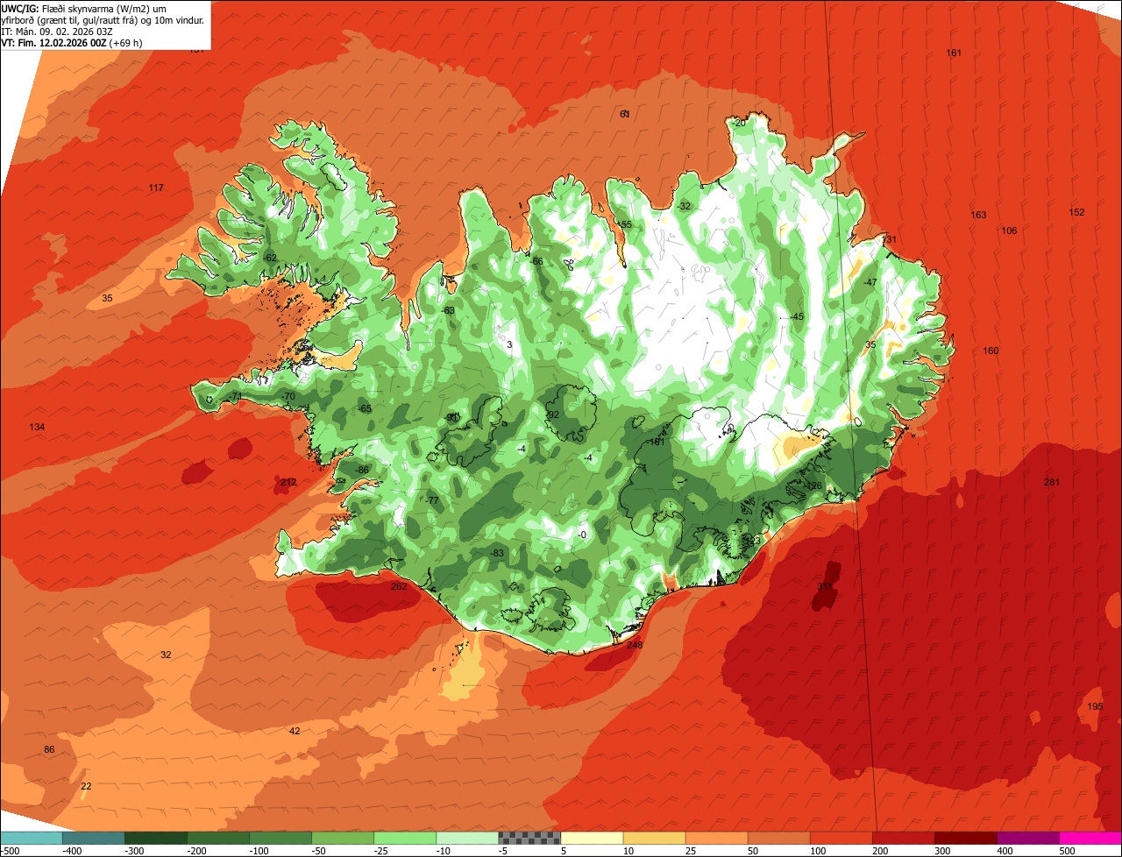Click the 'IT: Mán. 09. 02. 2026 03Z' line
The height and width of the screenshot is (857, 1122).
click(57, 31)
